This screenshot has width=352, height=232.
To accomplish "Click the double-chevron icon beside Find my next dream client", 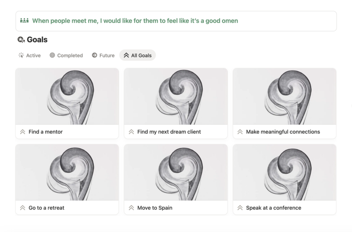I will pos(131,132).
